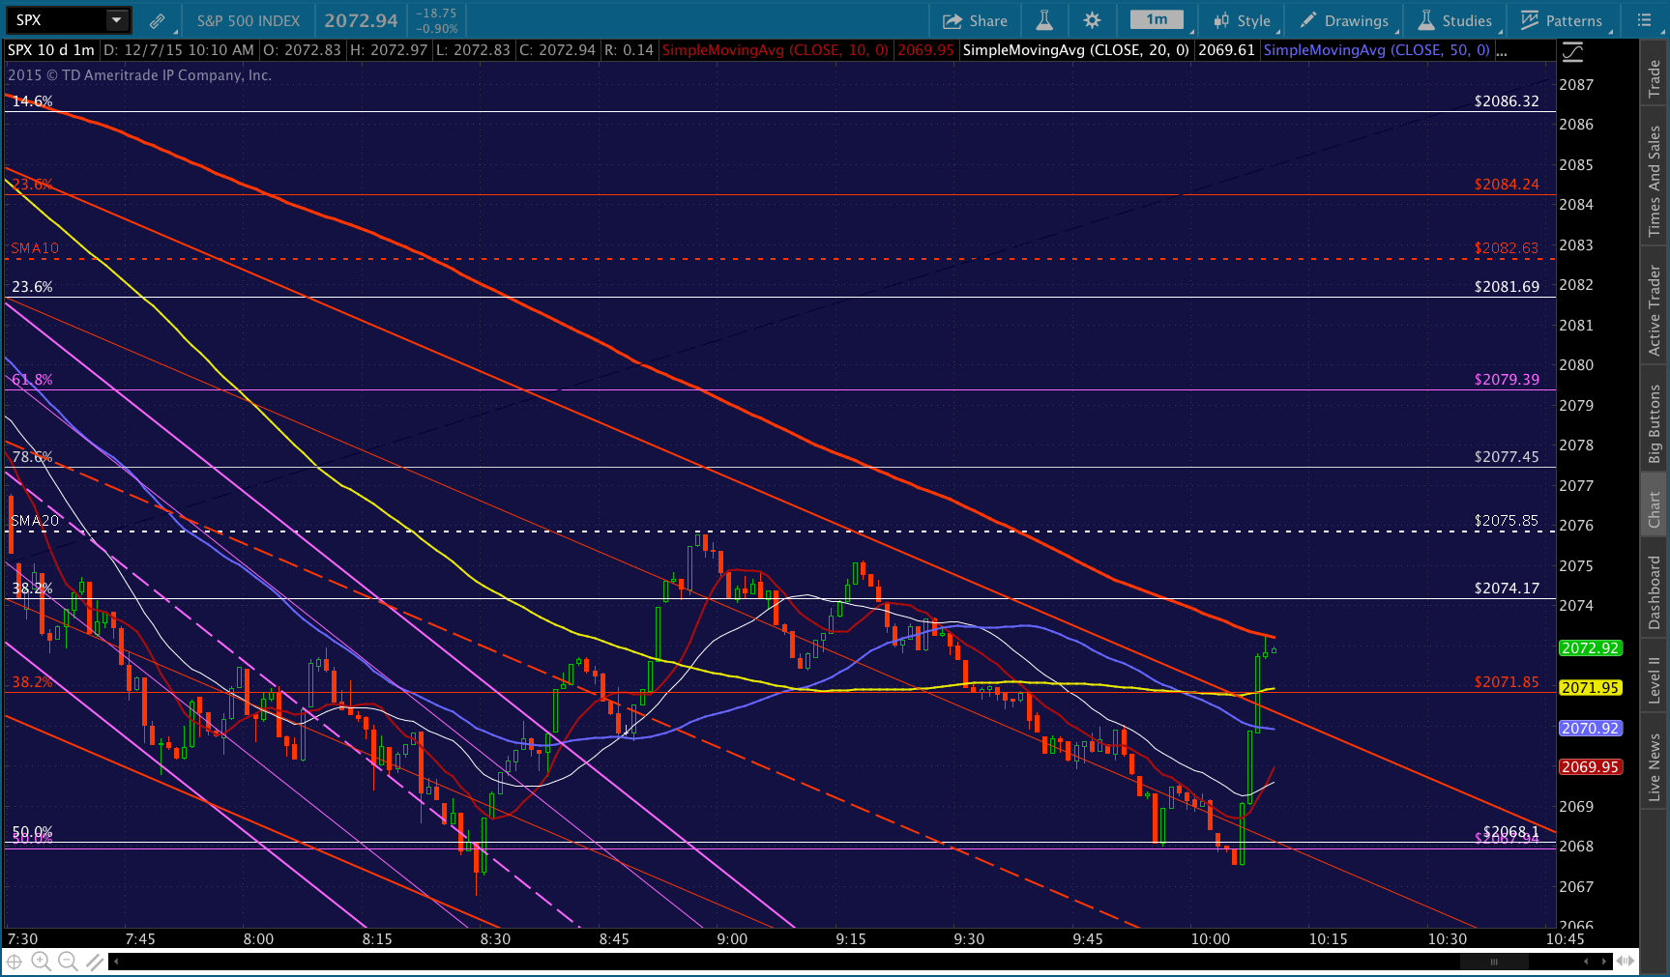Toggle the price axis scale curve icon
The height and width of the screenshot is (977, 1670).
click(1573, 51)
